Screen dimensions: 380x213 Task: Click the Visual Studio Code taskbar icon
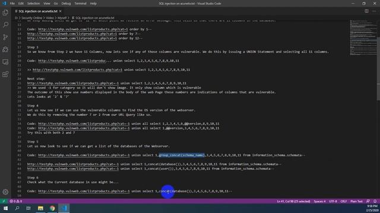[x=64, y=208]
